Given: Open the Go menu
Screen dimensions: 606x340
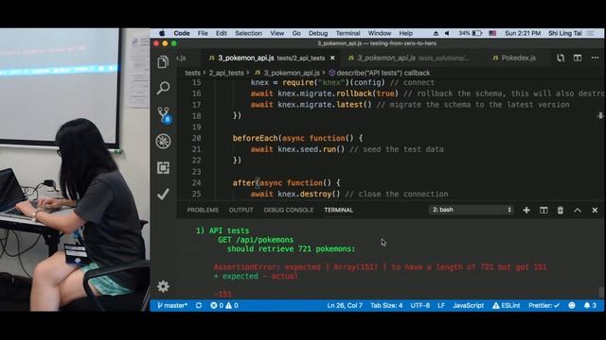Looking at the screenshot, I should (296, 33).
